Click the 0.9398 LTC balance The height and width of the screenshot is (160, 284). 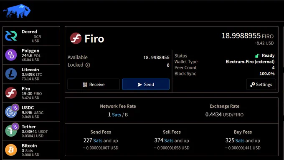point(32,75)
